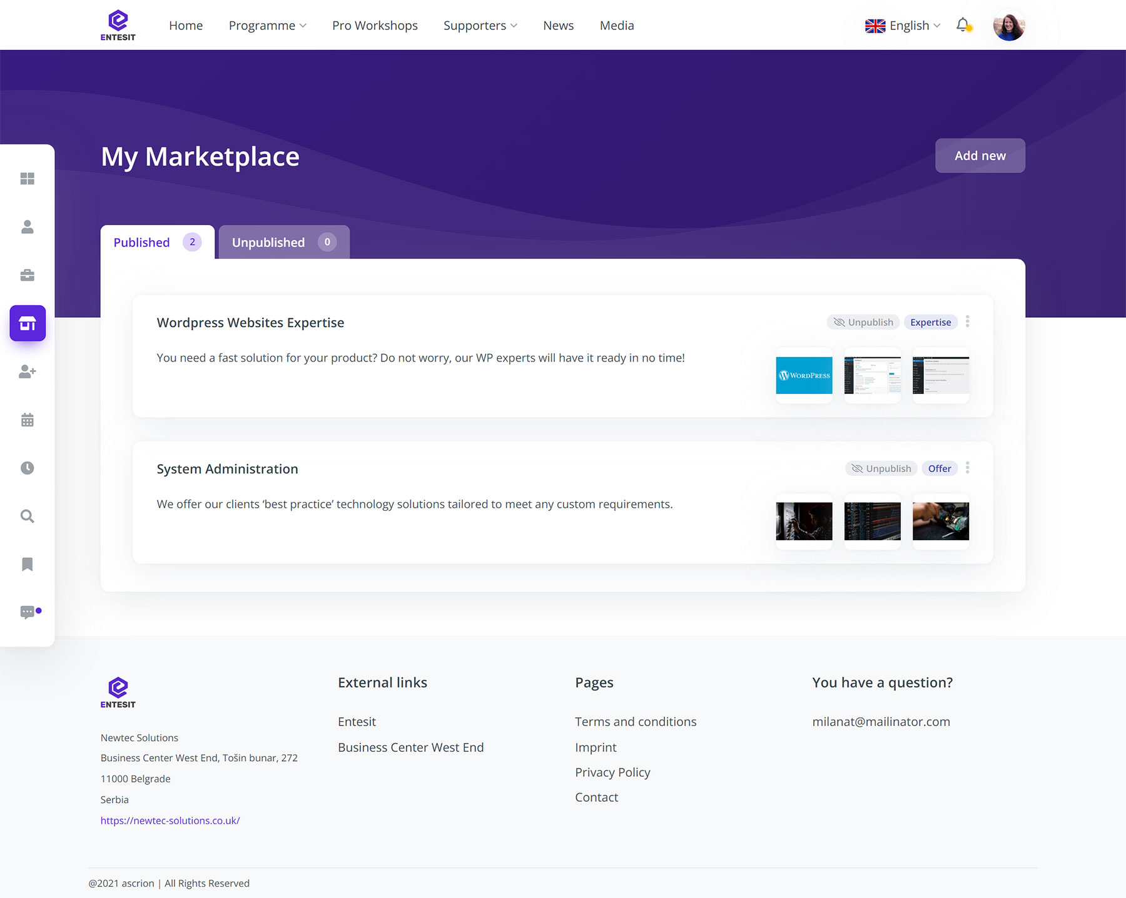Open the newtec-solutions.co.uk link

[x=170, y=820]
